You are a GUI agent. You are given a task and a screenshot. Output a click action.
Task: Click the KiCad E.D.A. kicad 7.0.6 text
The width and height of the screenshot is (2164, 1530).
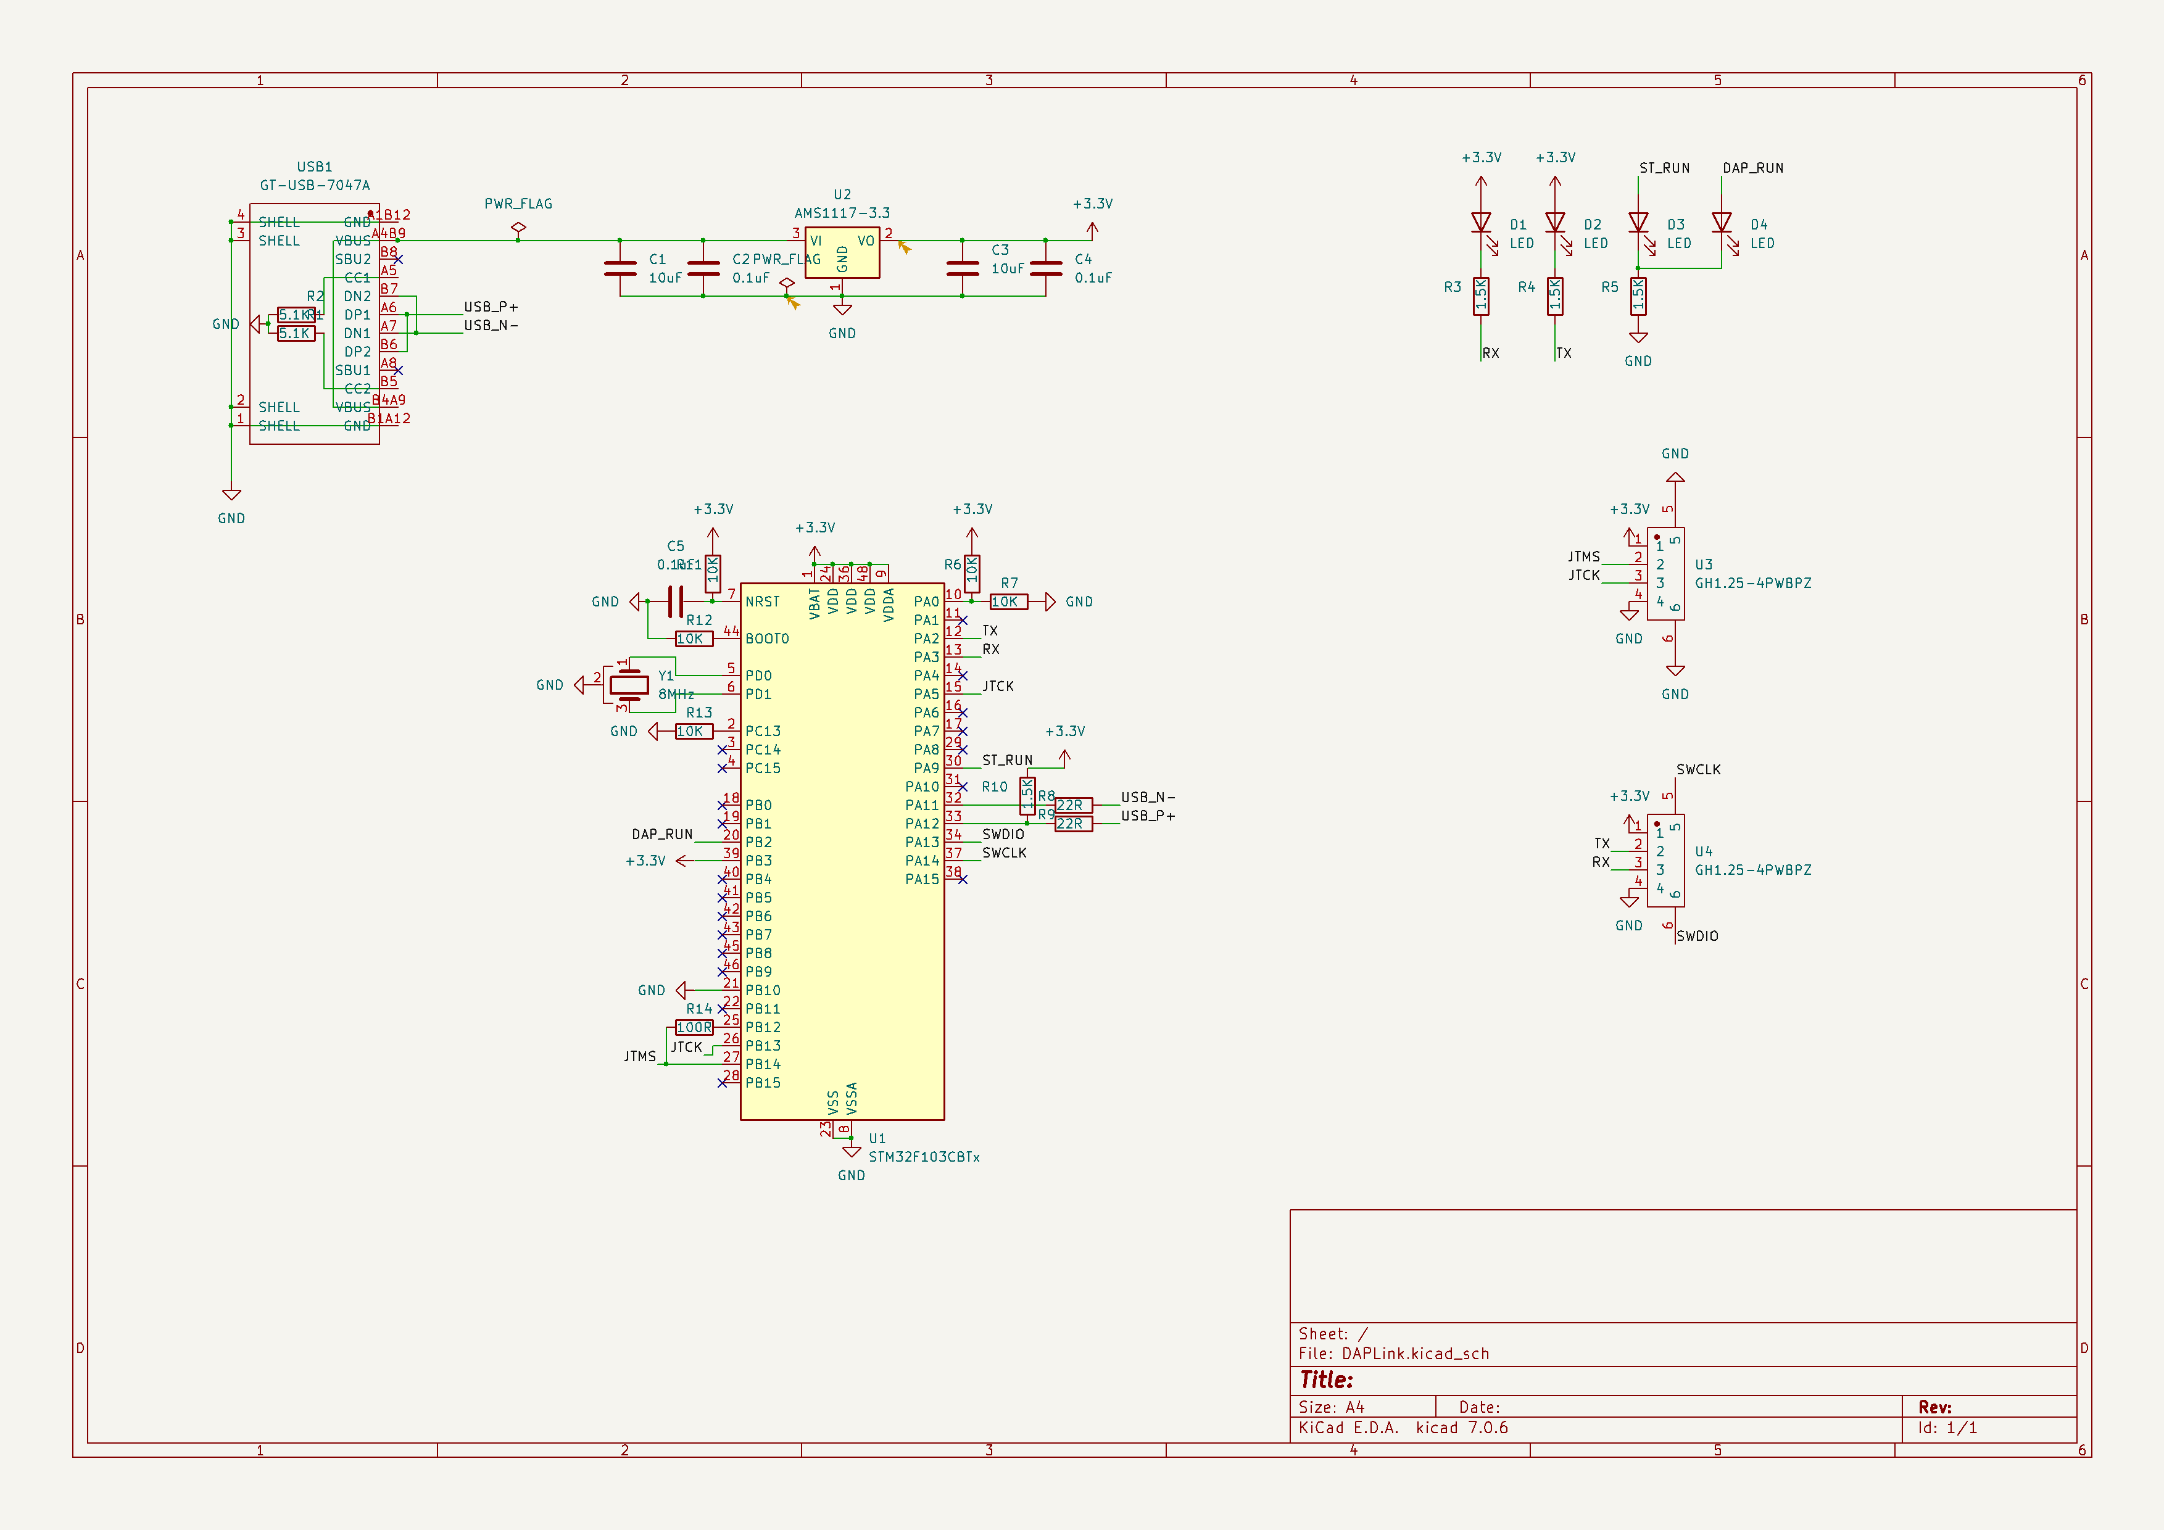(x=1403, y=1428)
